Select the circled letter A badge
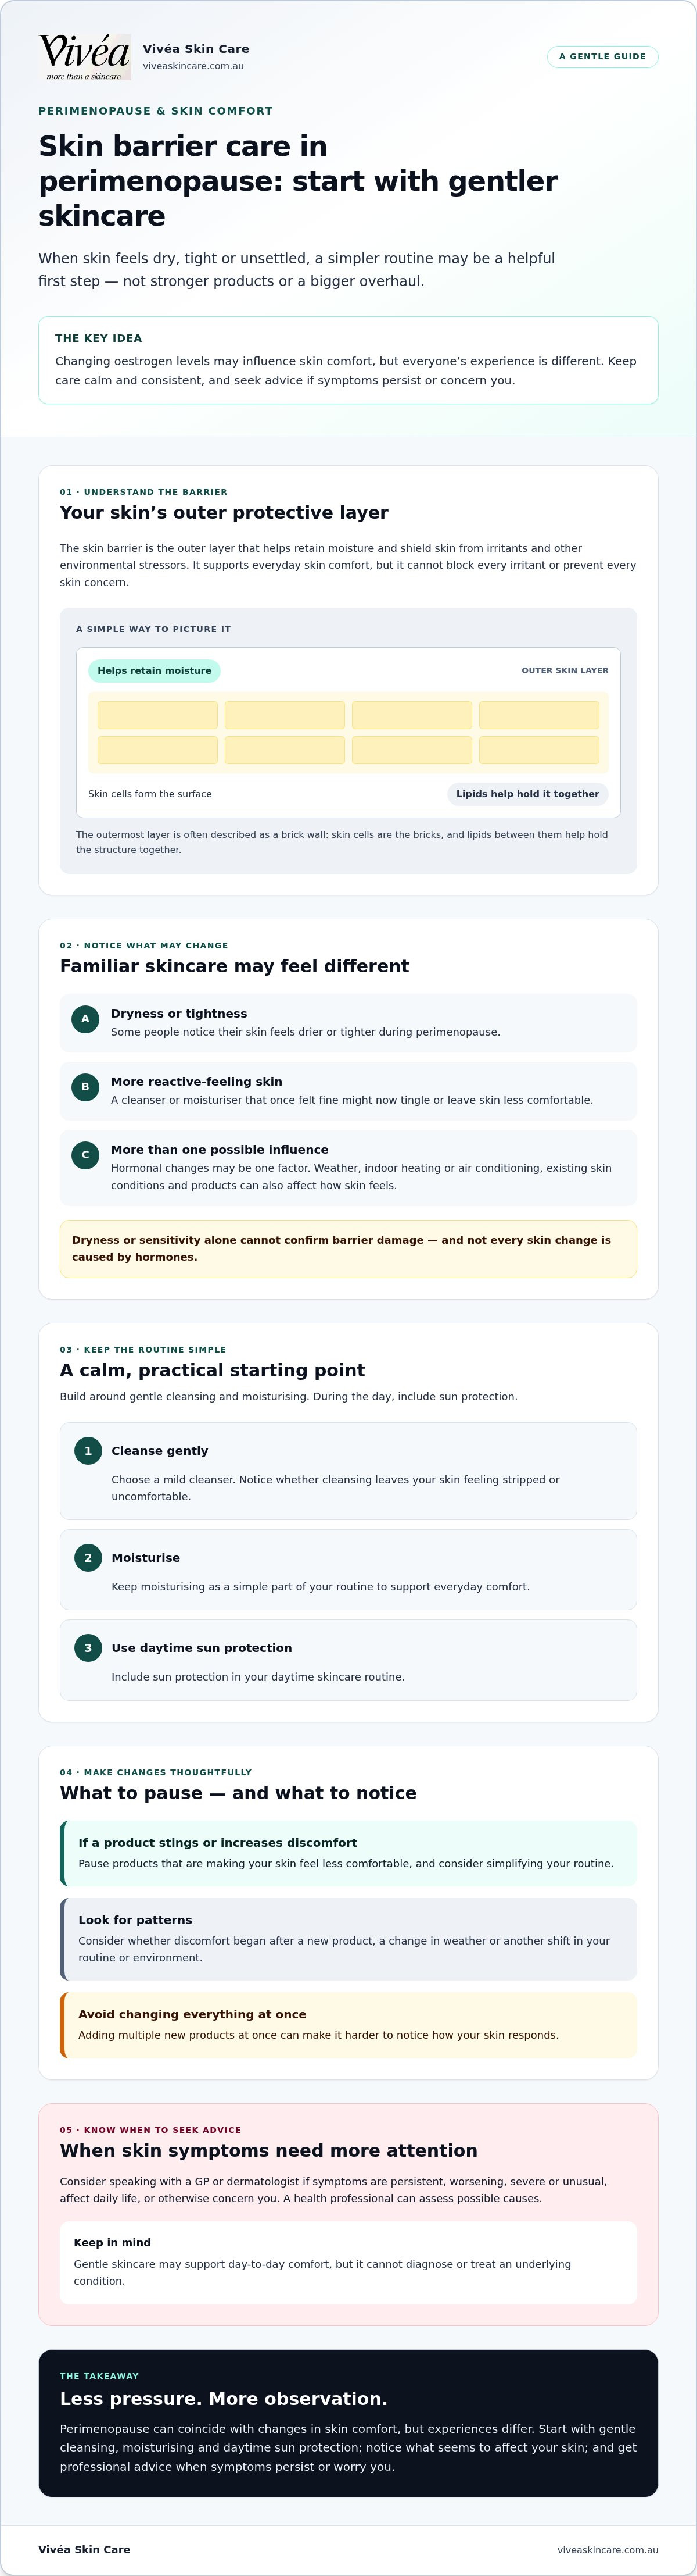 tap(85, 1019)
